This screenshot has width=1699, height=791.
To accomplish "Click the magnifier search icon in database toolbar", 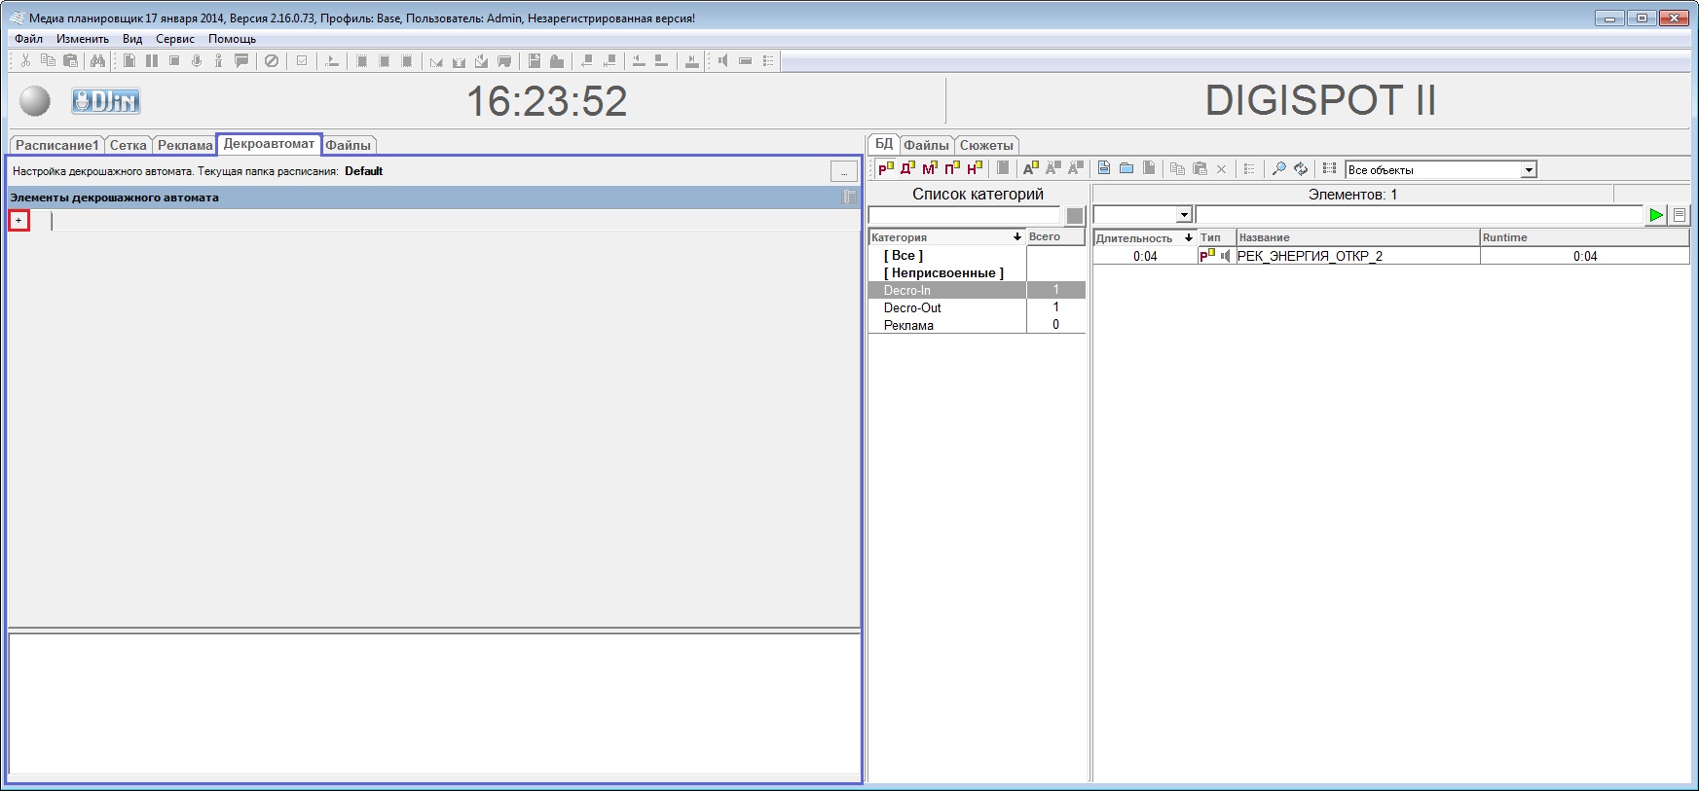I will (x=1278, y=168).
